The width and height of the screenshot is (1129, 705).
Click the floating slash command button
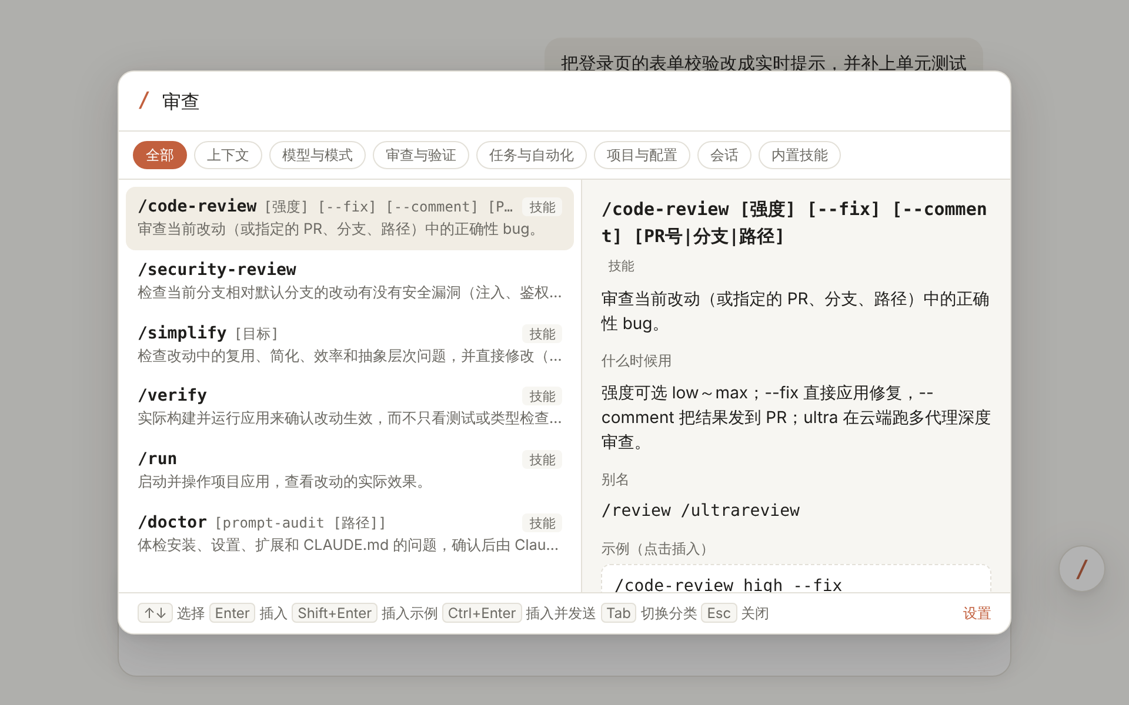coord(1081,569)
